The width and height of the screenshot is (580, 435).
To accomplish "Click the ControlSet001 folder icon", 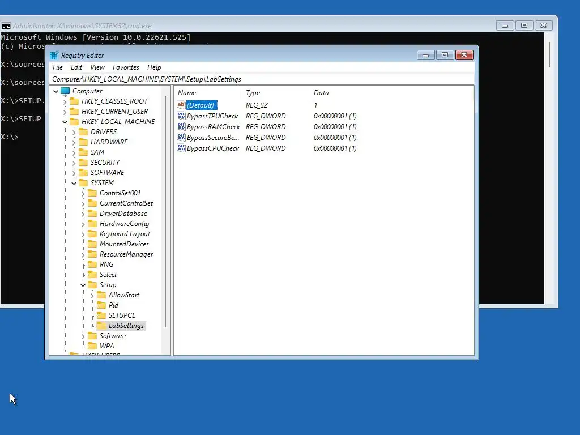I will [x=92, y=193].
